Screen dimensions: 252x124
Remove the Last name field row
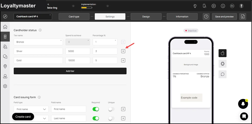coord(123,118)
